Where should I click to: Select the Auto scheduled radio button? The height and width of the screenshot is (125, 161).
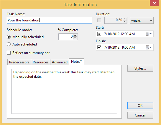(x=9, y=44)
